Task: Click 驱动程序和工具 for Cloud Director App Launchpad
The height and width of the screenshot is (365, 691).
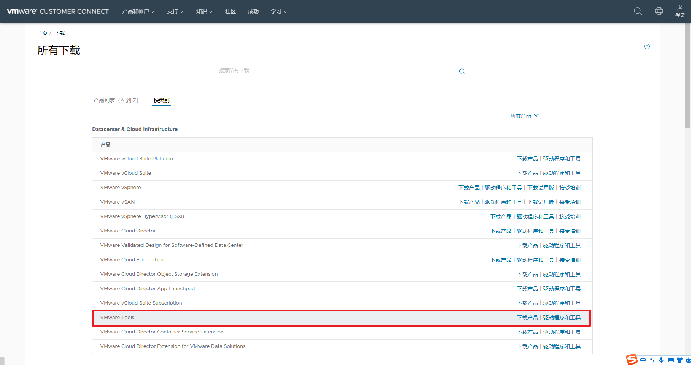Action: click(562, 289)
